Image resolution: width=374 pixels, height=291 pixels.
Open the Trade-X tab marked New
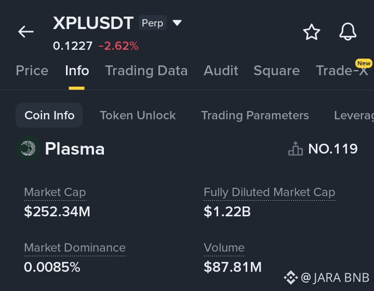342,71
